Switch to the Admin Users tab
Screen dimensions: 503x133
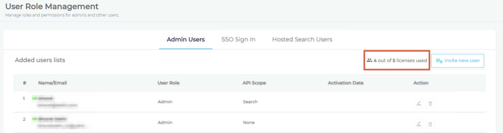click(x=186, y=39)
